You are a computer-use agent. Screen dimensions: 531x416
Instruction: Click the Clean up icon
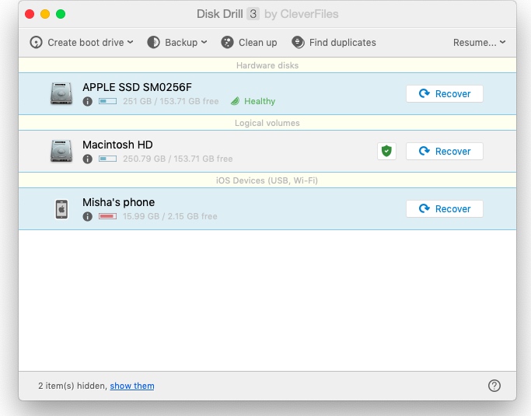tap(227, 43)
